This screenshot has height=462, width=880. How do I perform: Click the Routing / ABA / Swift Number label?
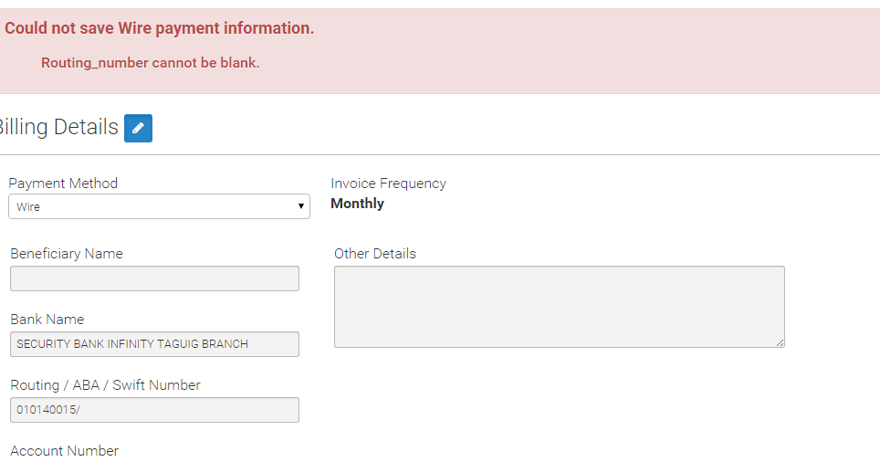[x=105, y=385]
